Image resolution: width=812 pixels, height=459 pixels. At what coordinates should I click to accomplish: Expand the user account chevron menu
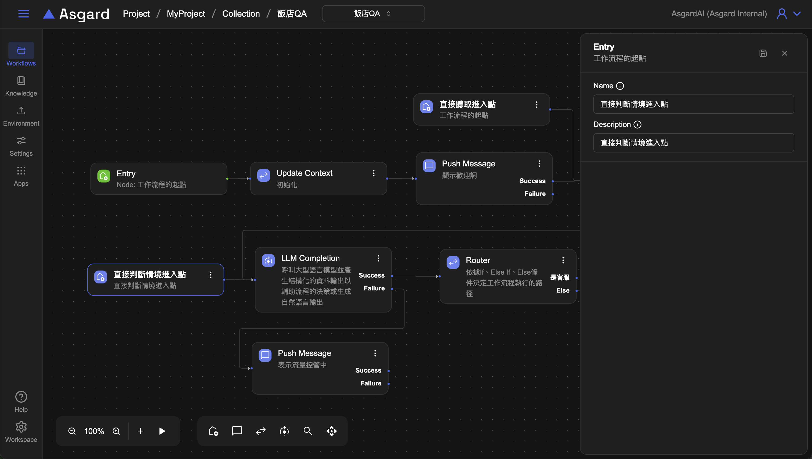pyautogui.click(x=797, y=14)
